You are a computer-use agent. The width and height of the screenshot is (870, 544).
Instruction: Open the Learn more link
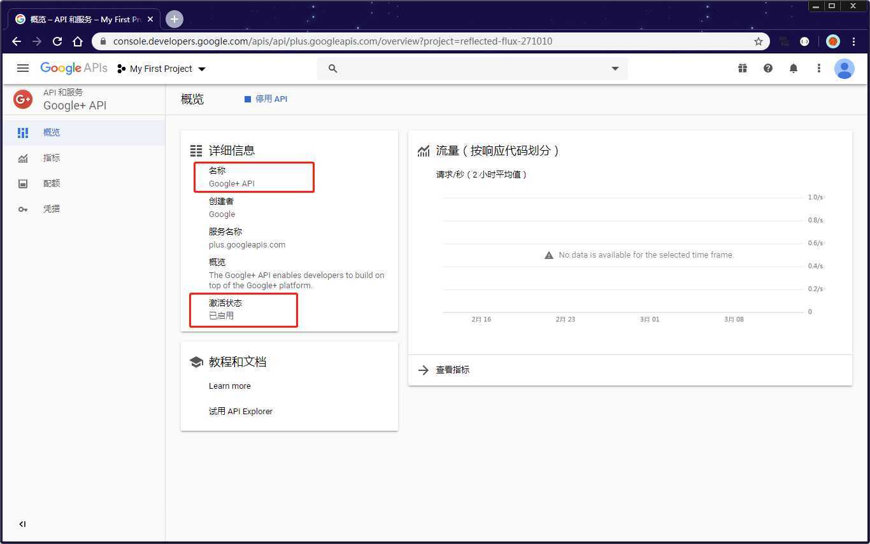[x=229, y=386]
